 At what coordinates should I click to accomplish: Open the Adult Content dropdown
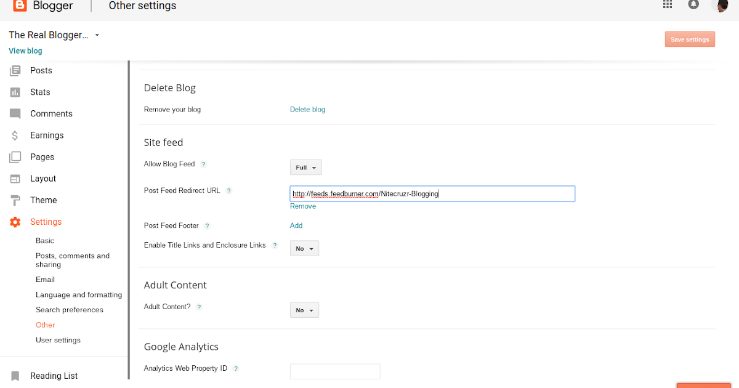(x=304, y=310)
